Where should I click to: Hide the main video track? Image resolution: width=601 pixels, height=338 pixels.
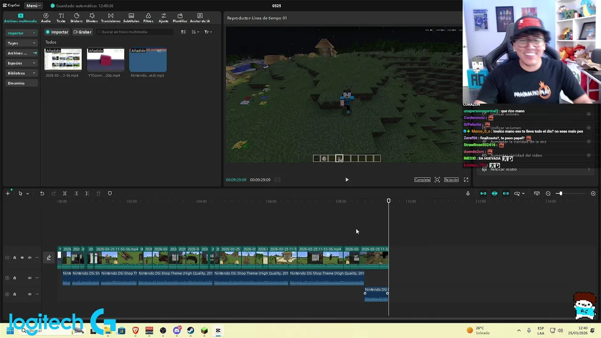pos(22,257)
